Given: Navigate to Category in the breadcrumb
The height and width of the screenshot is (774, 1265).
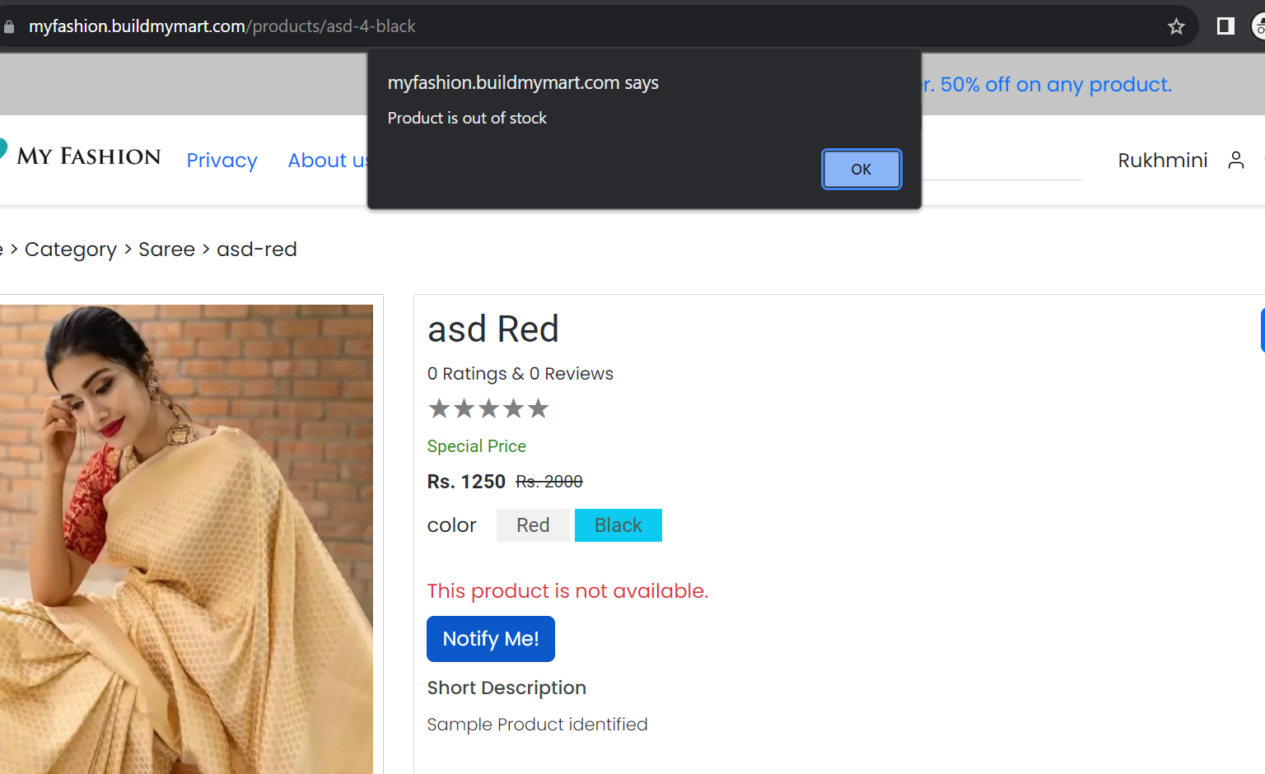Looking at the screenshot, I should click(71, 249).
